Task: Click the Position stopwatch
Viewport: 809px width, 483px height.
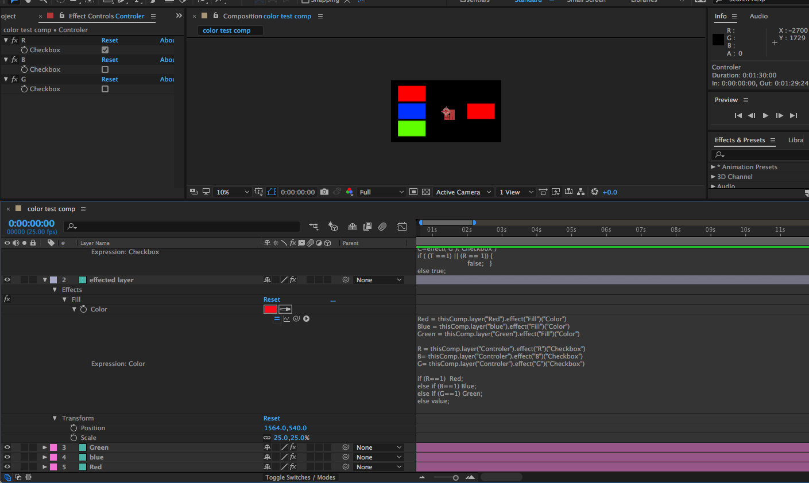Action: tap(73, 428)
